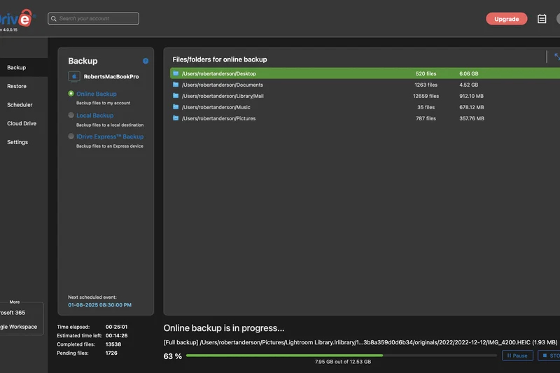Pause the online backup in progress
This screenshot has width=560, height=373.
click(x=517, y=356)
